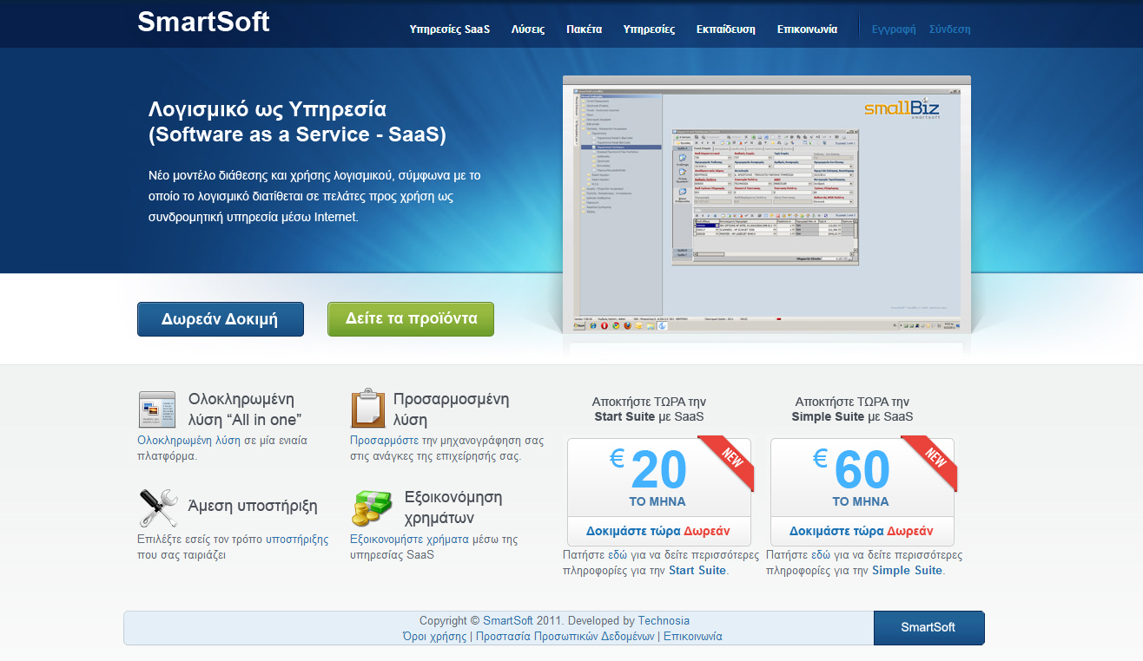Click text Αποκτήστε ΤΩΡΑ την Simple Suite
Image resolution: width=1143 pixels, height=661 pixels.
(x=852, y=409)
